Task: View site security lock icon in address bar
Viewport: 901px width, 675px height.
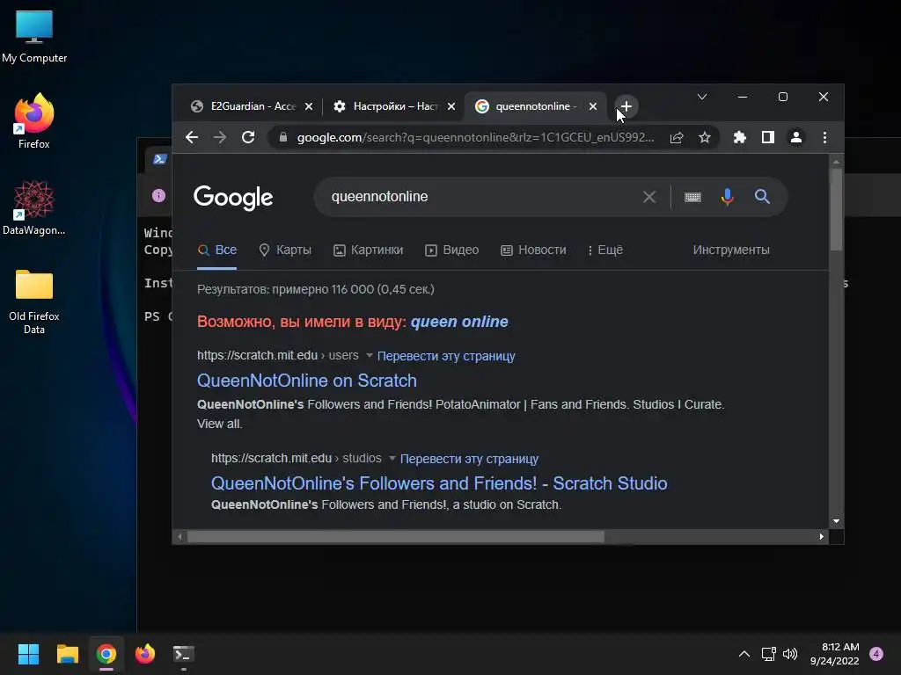Action: (282, 137)
